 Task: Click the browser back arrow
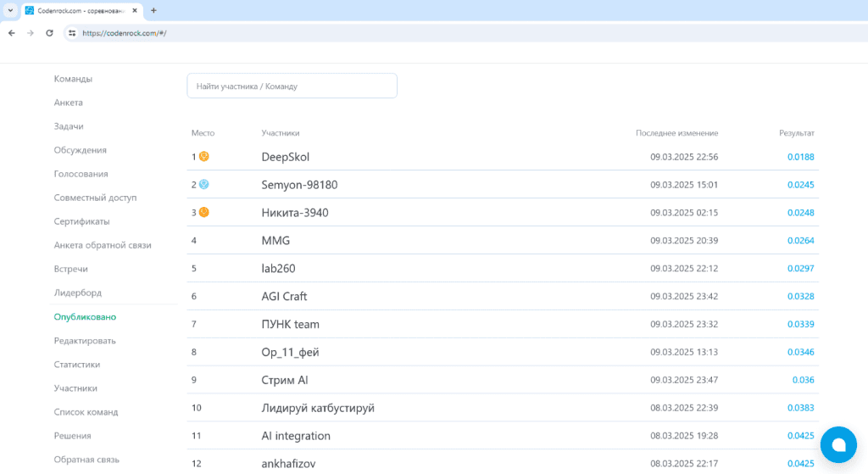[12, 33]
